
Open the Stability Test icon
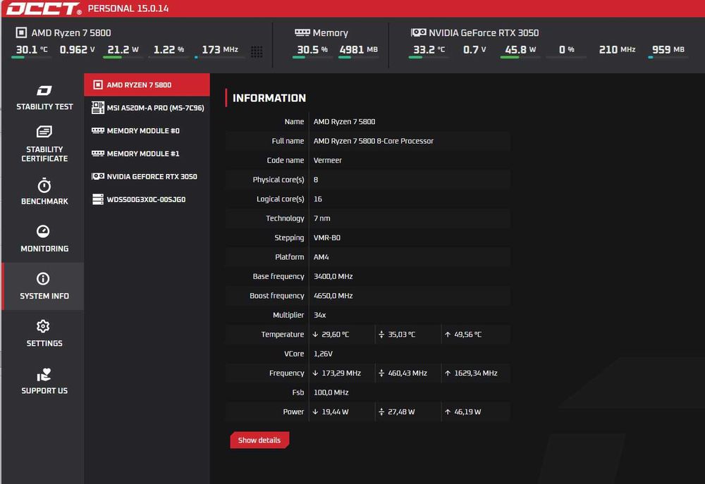[44, 91]
